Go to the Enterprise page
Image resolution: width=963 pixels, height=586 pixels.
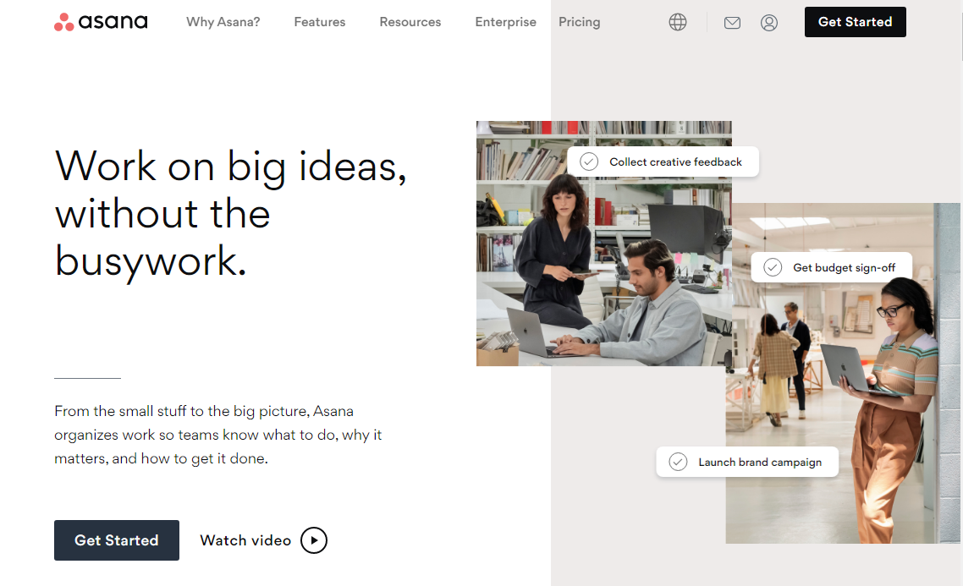coord(505,22)
